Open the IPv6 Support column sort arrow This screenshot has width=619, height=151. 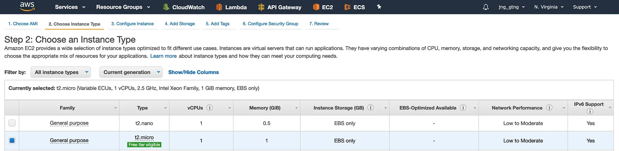point(610,108)
